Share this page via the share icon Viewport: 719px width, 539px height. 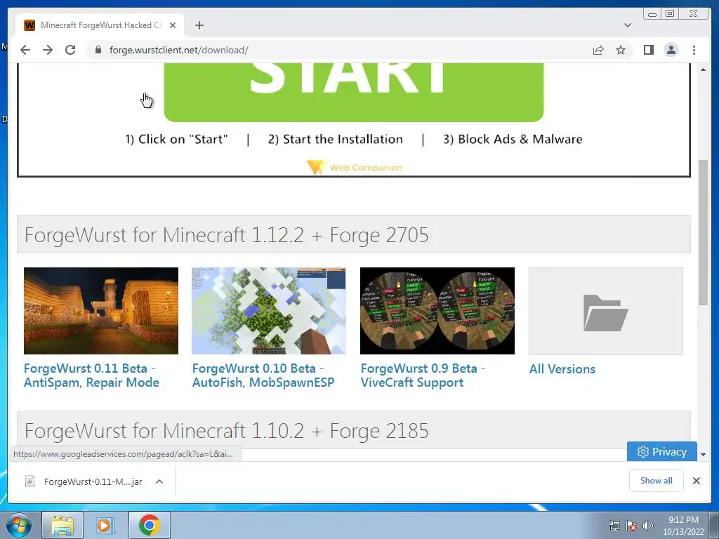click(598, 50)
